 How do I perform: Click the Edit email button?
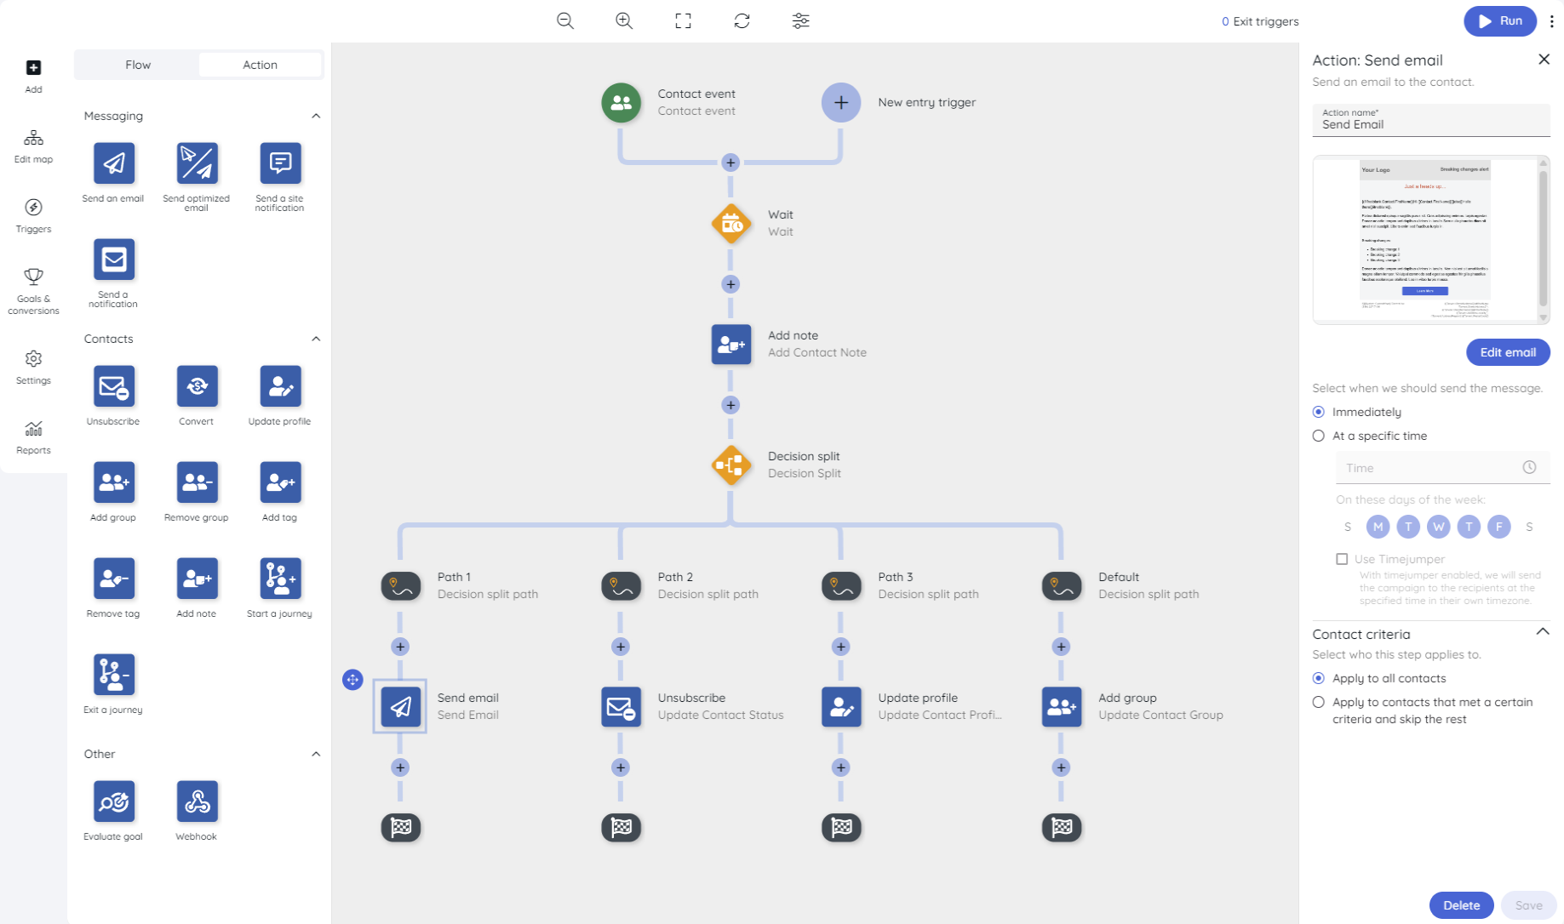point(1508,352)
